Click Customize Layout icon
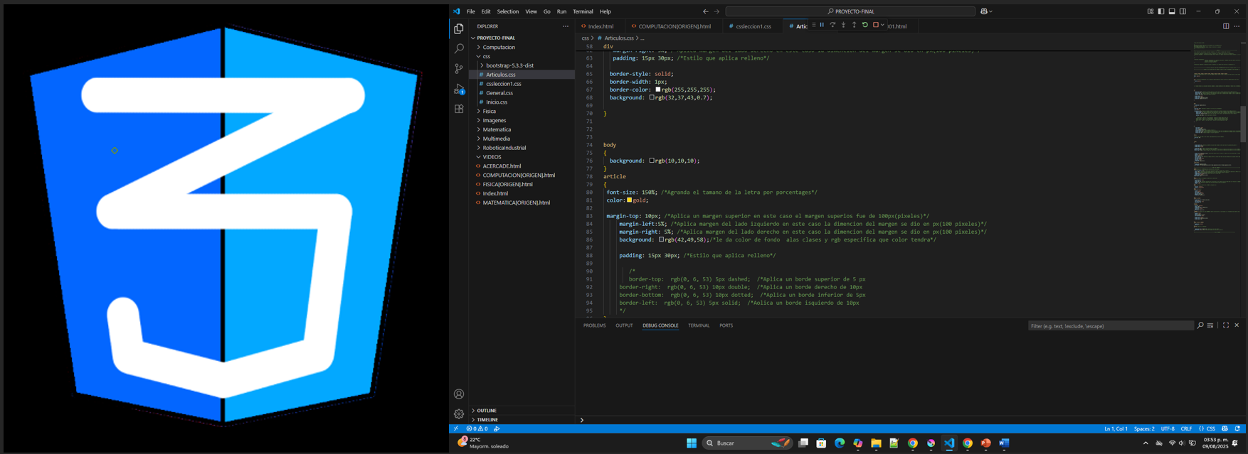 pos(1151,11)
